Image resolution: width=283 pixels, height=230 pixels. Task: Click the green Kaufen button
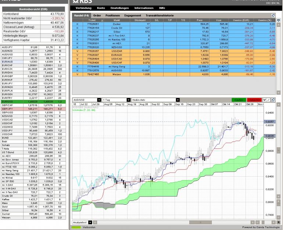coord(239,100)
